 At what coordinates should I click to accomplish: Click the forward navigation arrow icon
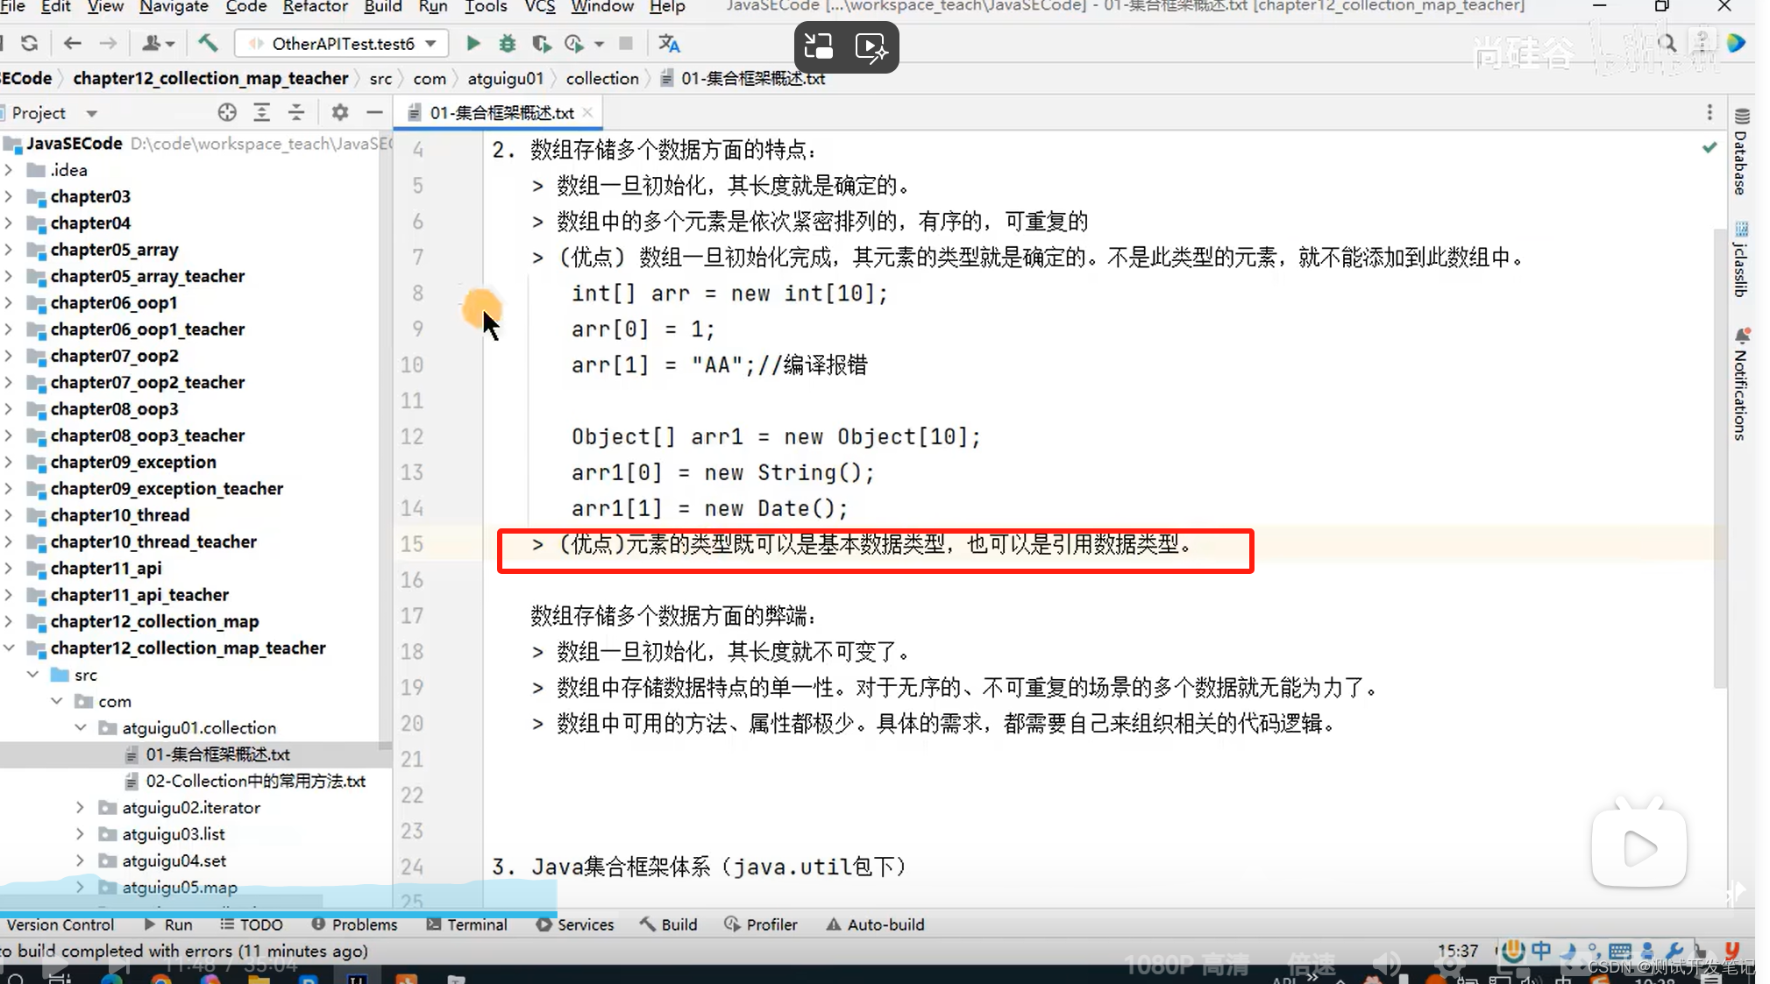108,44
